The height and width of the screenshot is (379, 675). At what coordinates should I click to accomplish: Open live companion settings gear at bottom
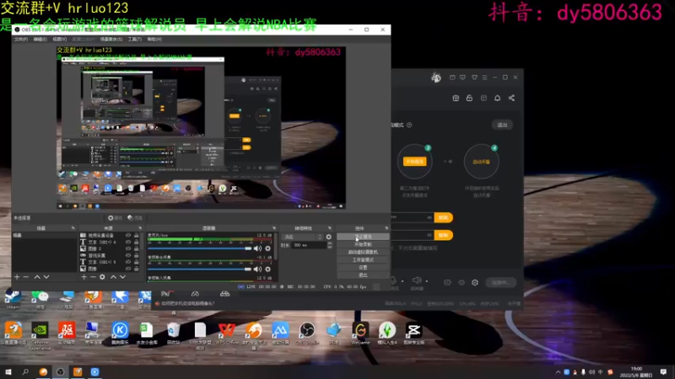click(475, 282)
